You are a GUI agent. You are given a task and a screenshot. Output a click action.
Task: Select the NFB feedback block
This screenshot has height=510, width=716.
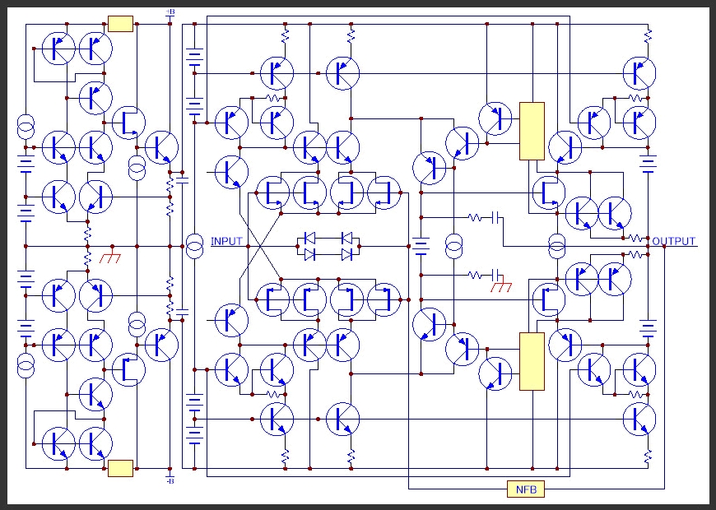coord(526,489)
